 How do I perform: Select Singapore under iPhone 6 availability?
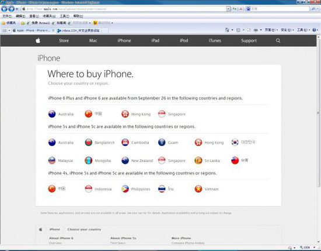(x=172, y=114)
